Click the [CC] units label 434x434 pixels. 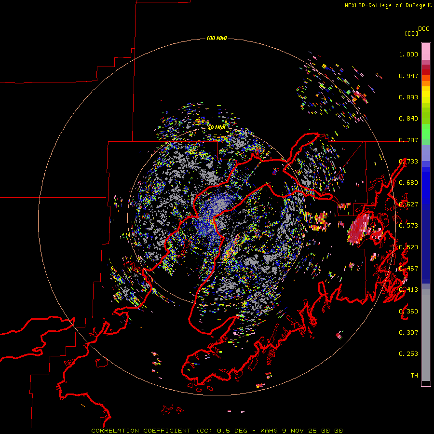click(411, 33)
